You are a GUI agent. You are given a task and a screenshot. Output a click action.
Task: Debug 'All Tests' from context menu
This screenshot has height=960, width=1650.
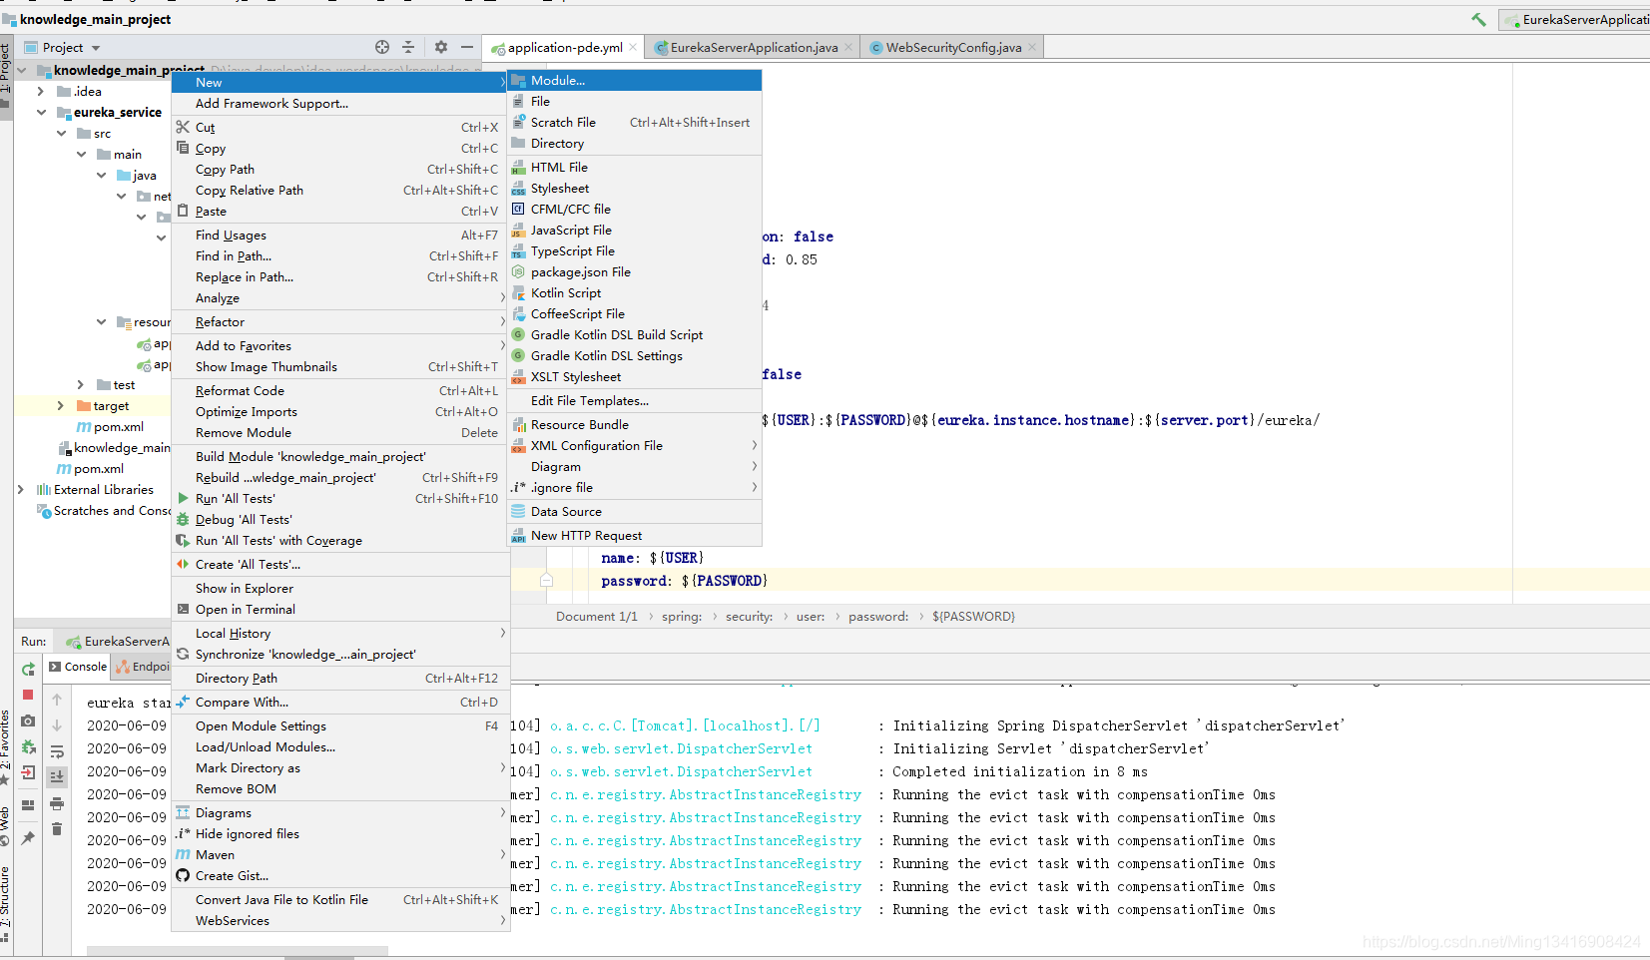(339, 520)
